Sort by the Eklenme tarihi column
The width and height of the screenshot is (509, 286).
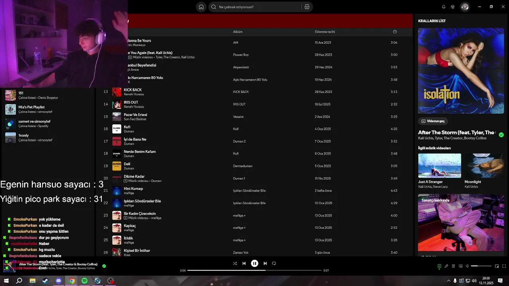(325, 32)
